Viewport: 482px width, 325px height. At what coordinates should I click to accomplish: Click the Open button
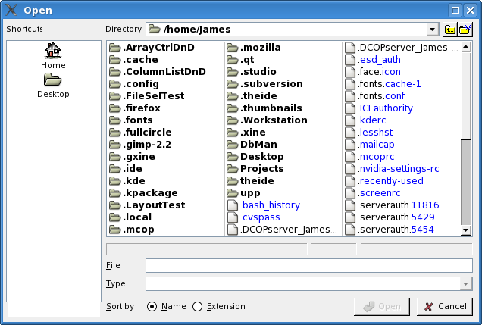pos(383,306)
